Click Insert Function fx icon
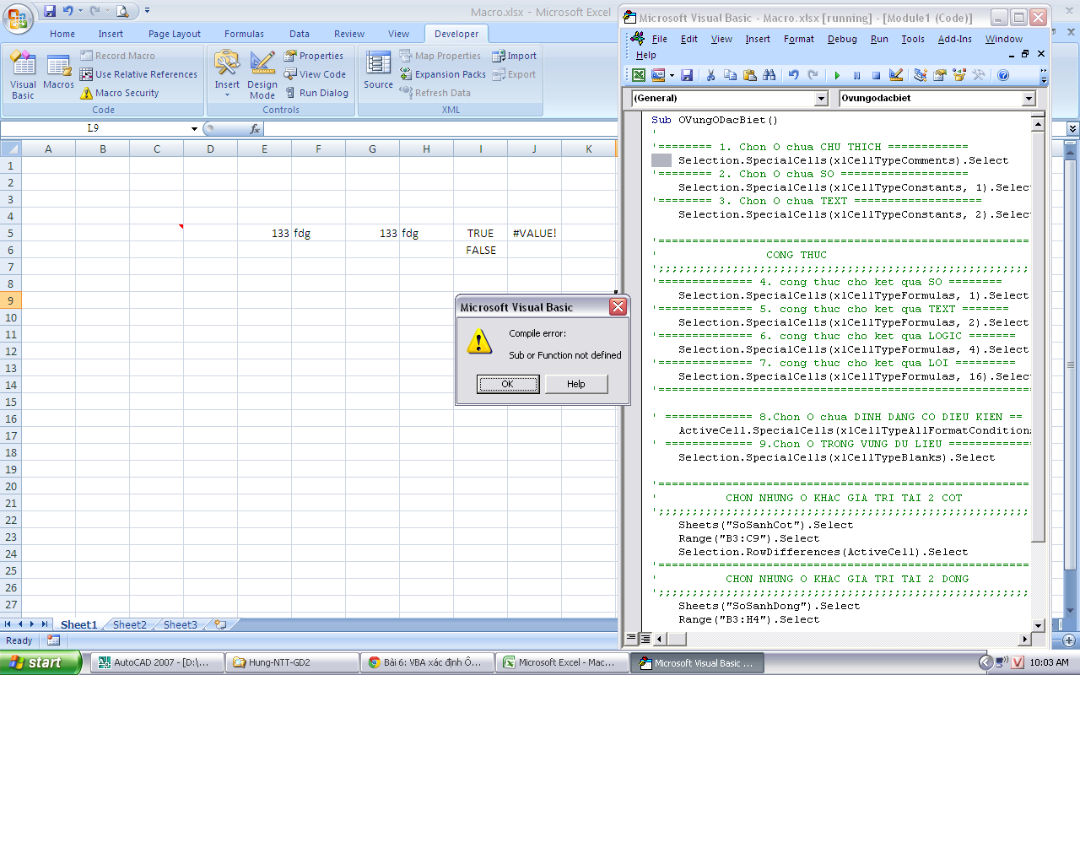Viewport: 1080px width, 864px height. click(255, 128)
